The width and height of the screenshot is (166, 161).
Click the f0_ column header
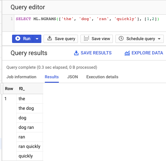(22, 89)
